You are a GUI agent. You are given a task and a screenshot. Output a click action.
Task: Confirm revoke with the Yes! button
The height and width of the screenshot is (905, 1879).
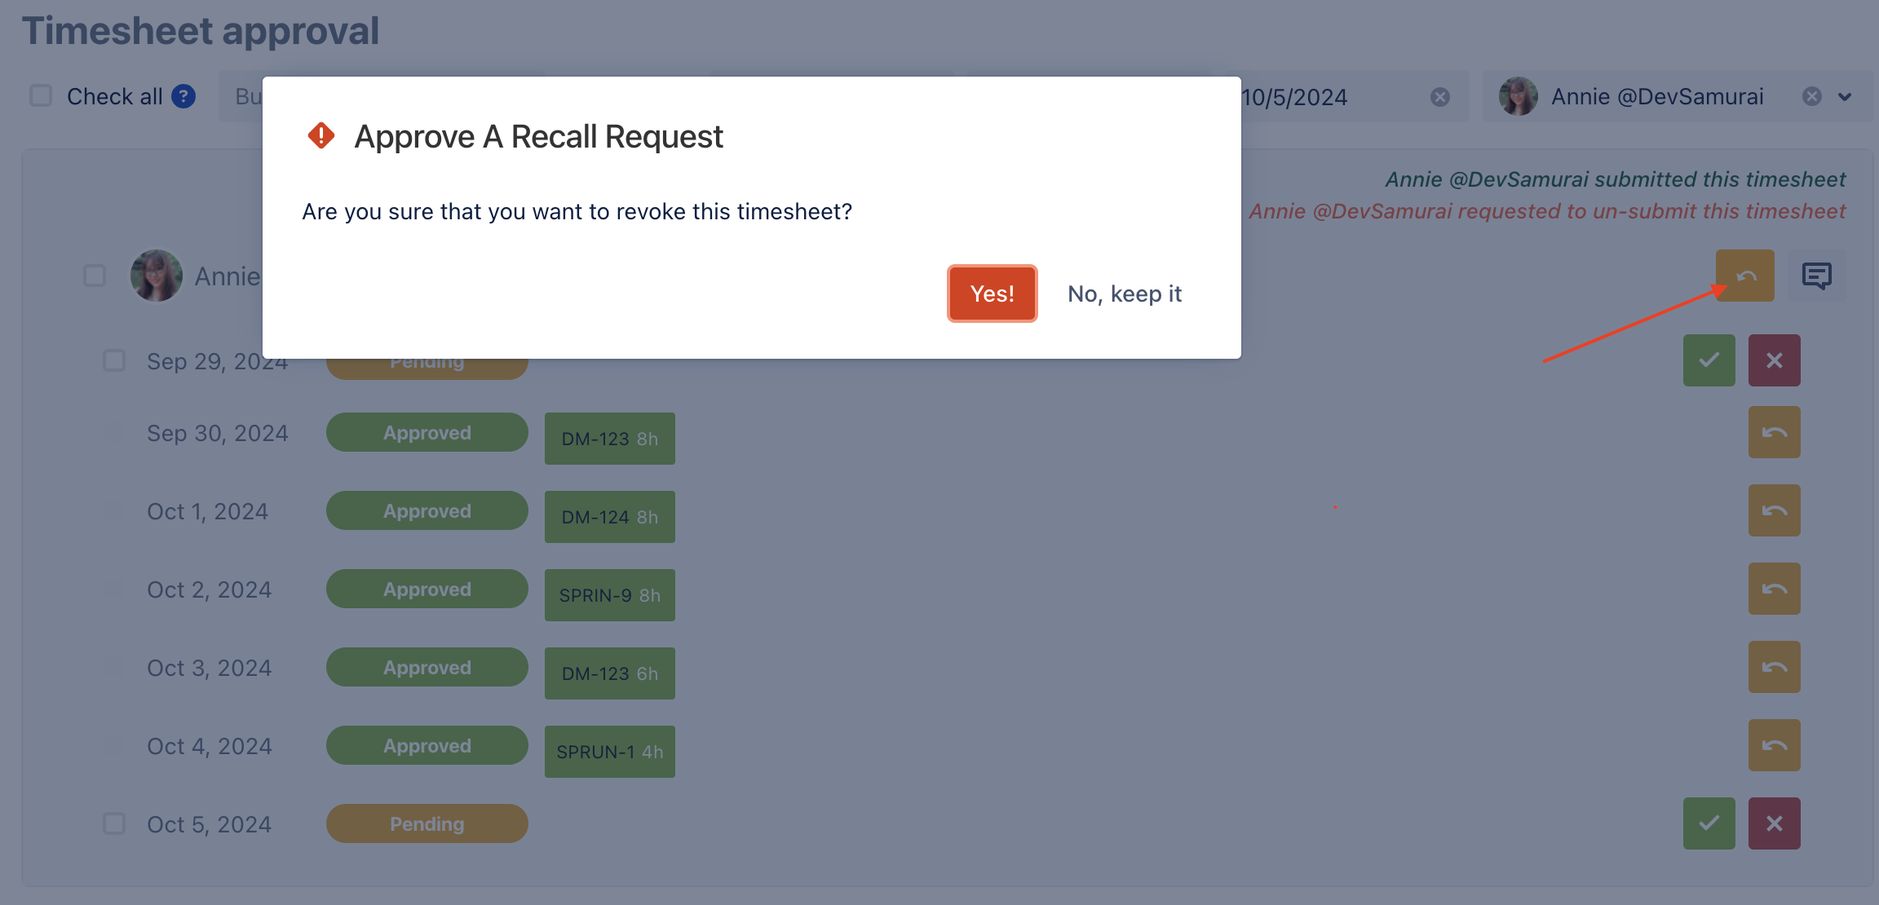992,294
